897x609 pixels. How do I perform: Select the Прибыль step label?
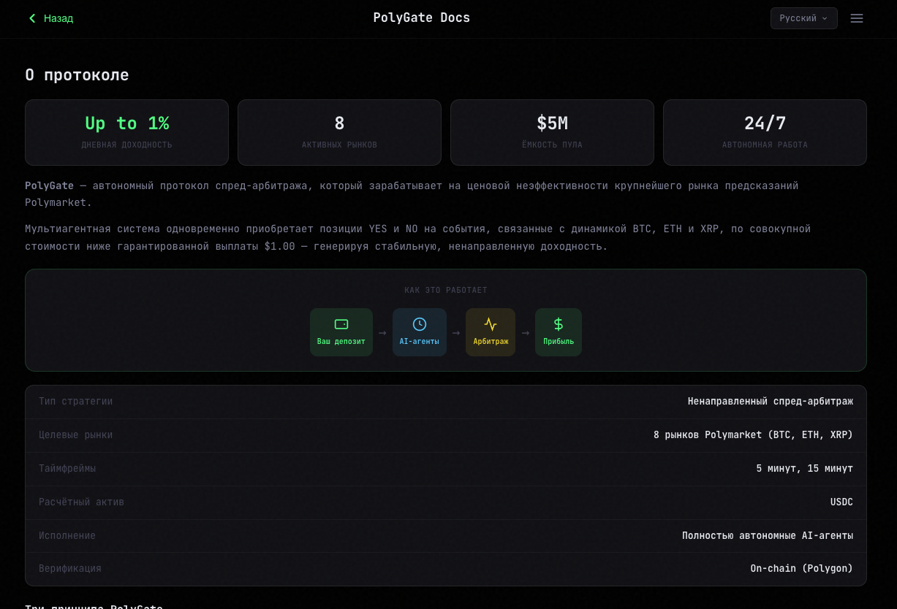pyautogui.click(x=559, y=342)
